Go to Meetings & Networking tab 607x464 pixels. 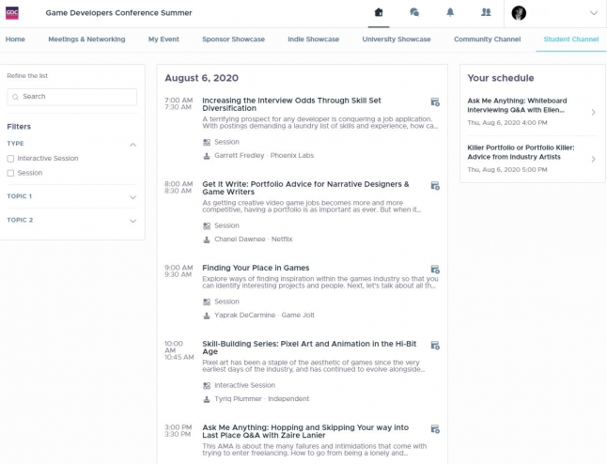point(86,39)
